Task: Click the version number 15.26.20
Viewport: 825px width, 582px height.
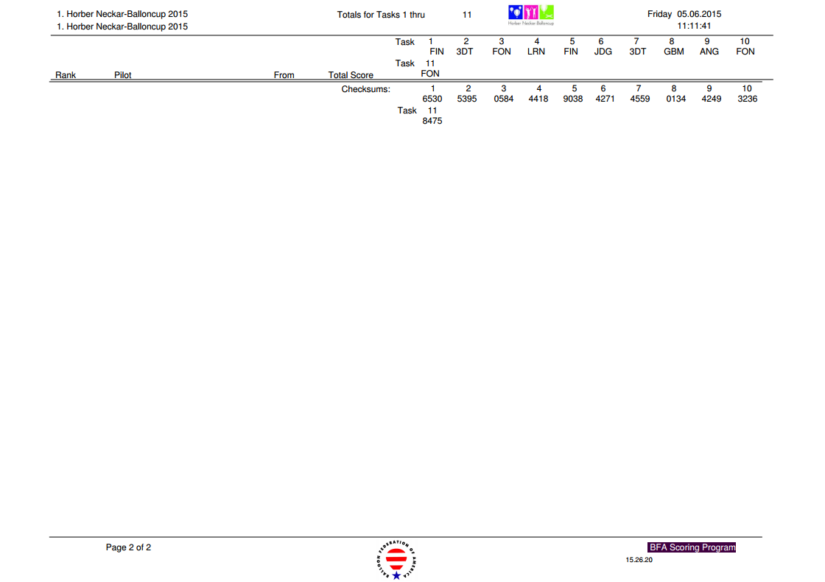Action: 639,560
